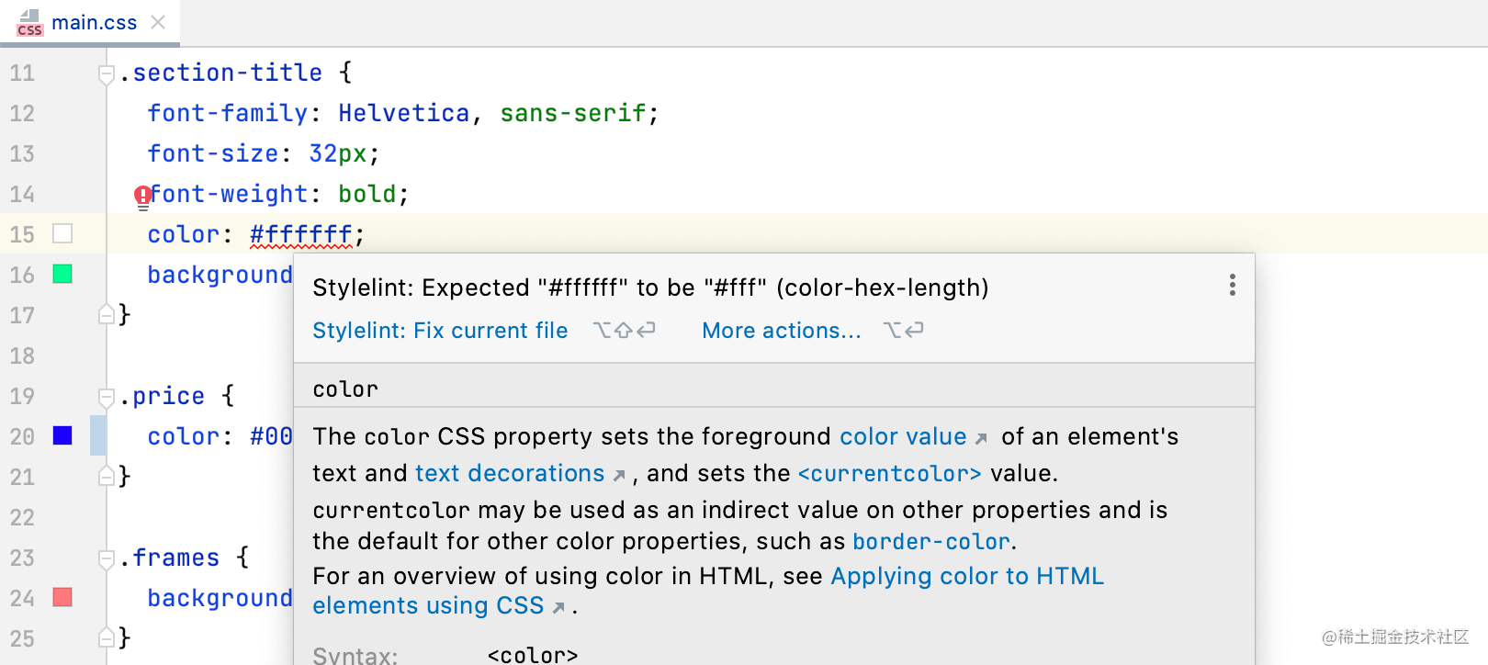Image resolution: width=1488 pixels, height=665 pixels.
Task: Click the CSS file type icon
Action: (29, 23)
